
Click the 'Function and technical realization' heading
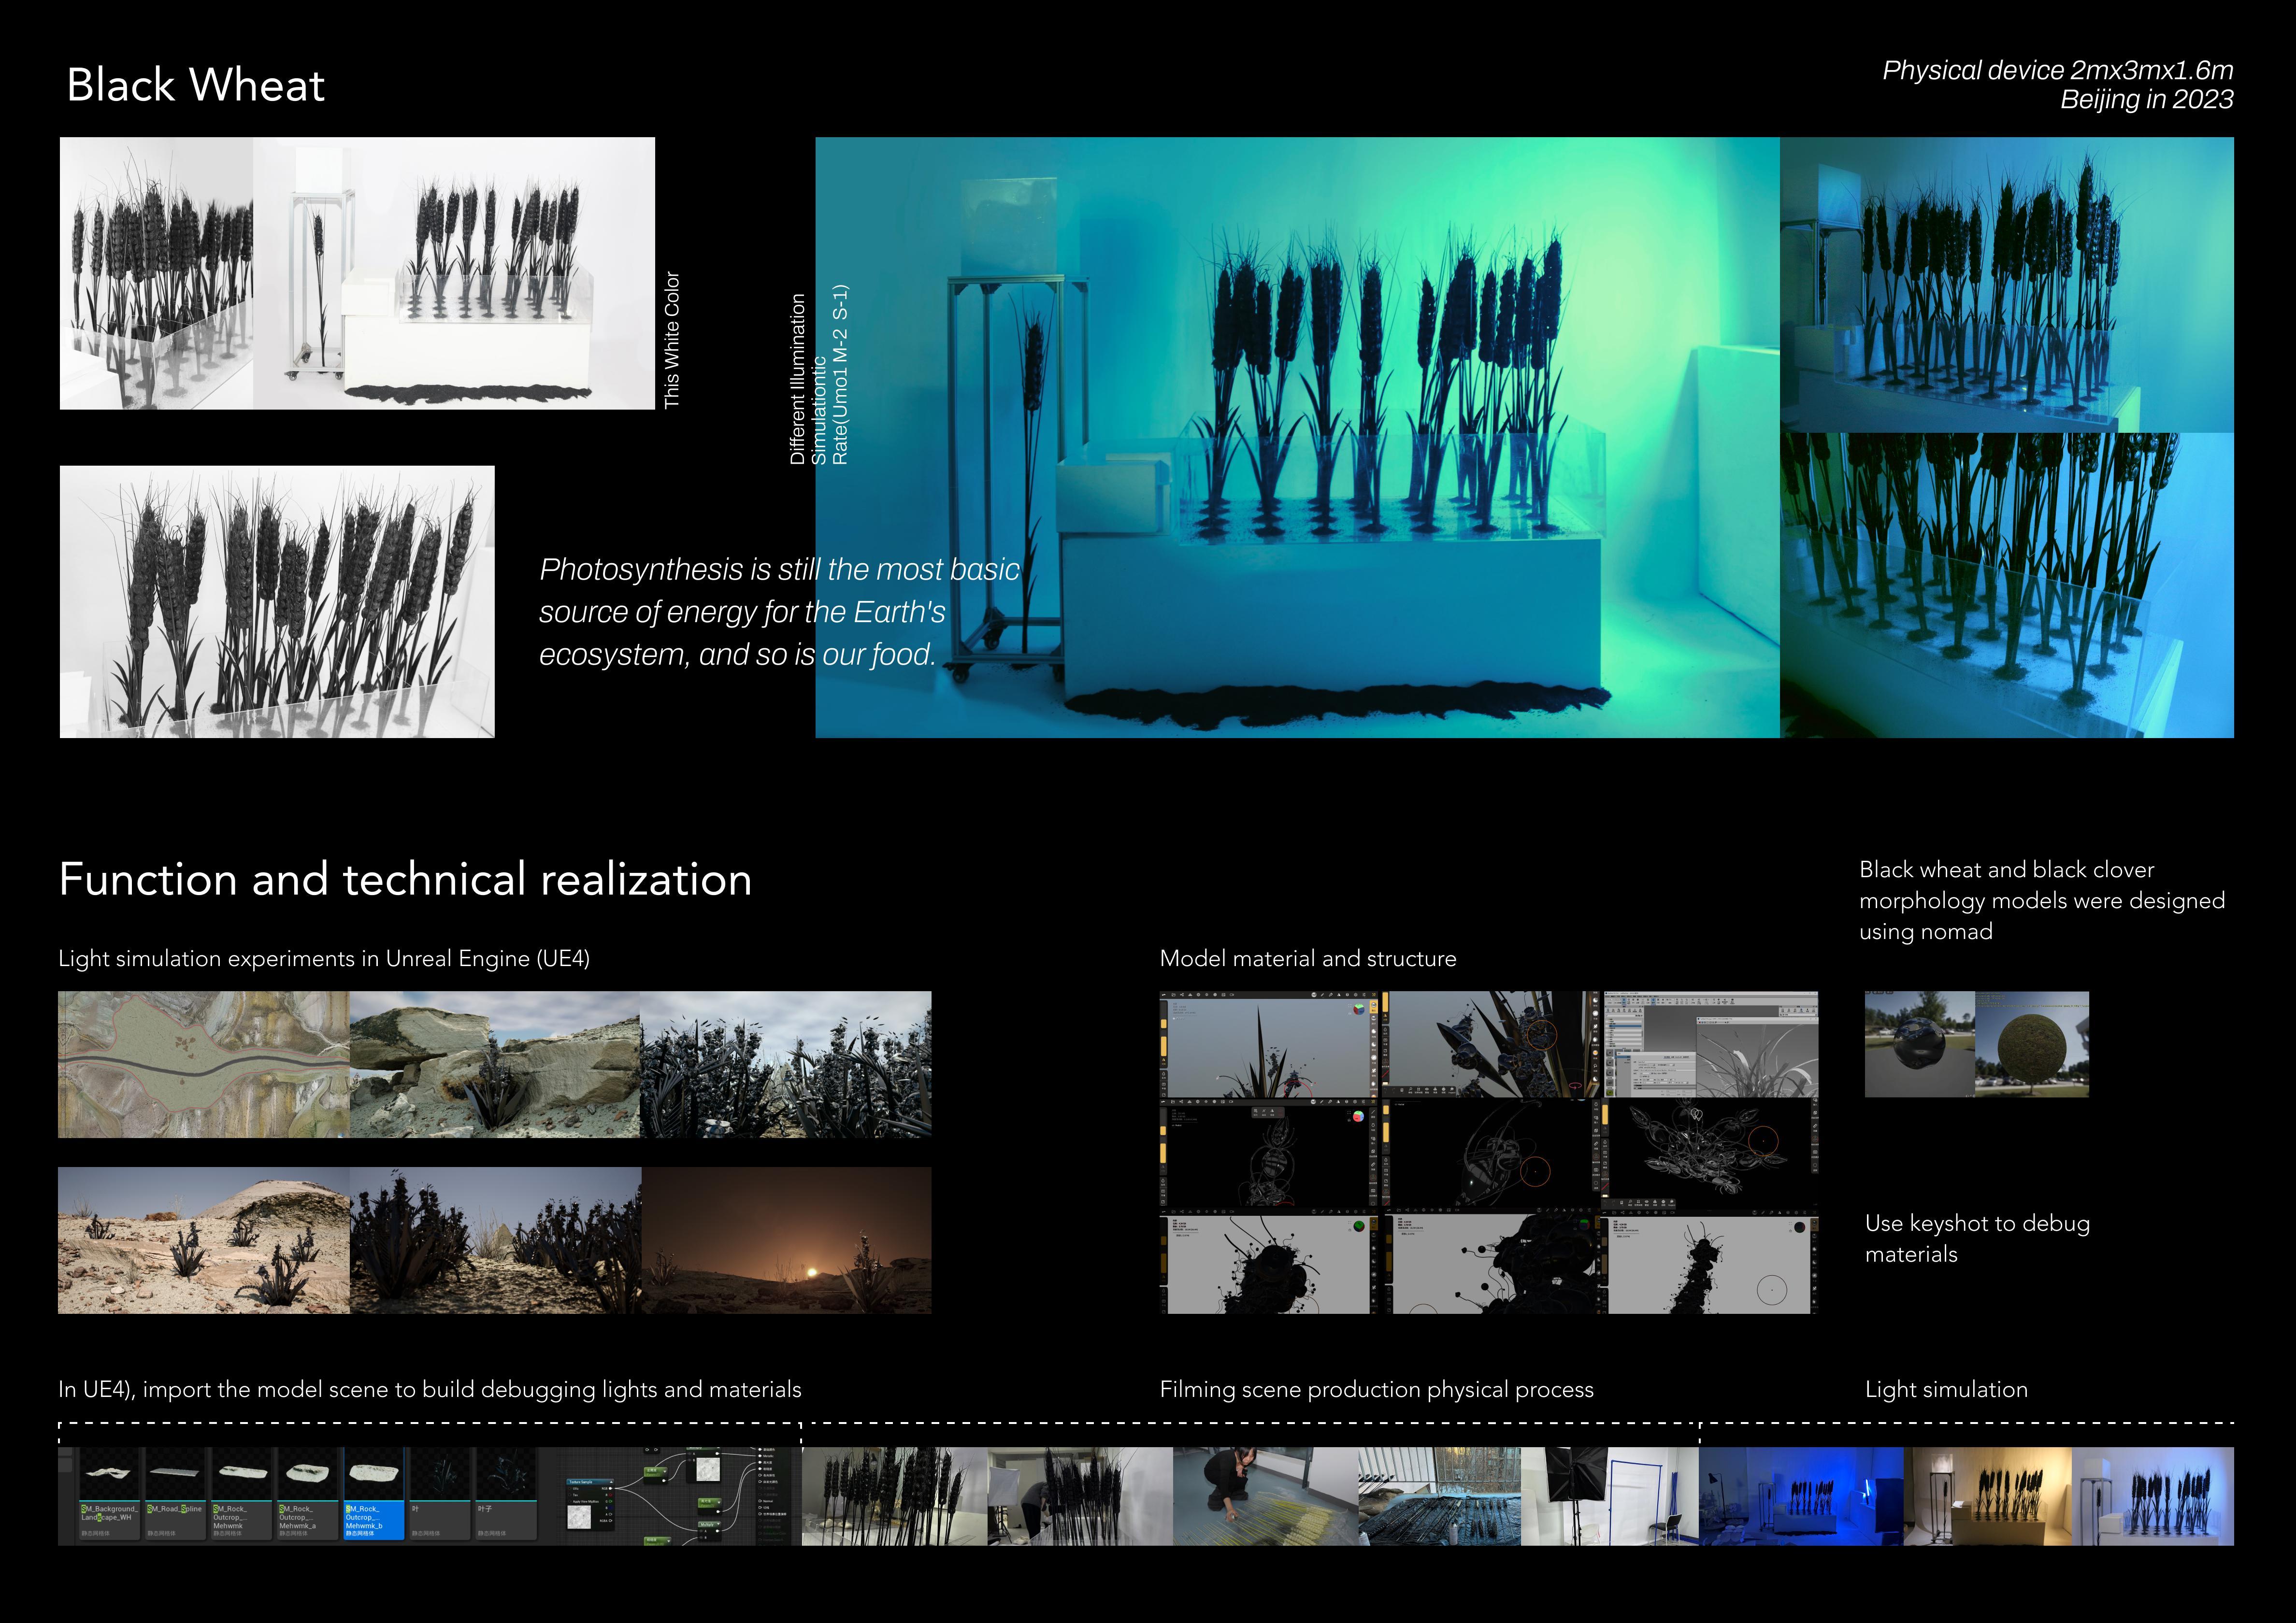[405, 880]
